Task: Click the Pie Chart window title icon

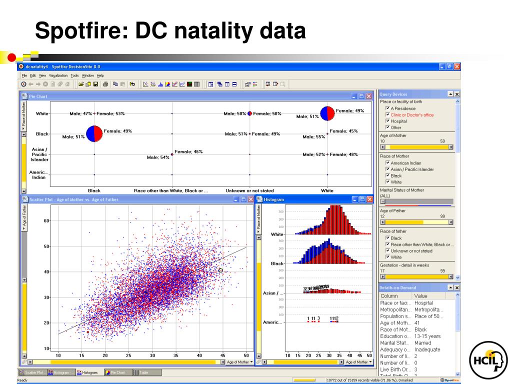Action: (x=24, y=96)
